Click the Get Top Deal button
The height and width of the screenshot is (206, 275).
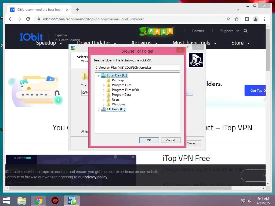coord(255,91)
